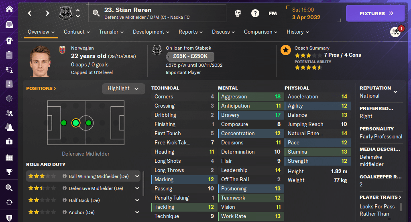Navigate back with the left arrow
The height and width of the screenshot is (222, 411).
click(30, 13)
